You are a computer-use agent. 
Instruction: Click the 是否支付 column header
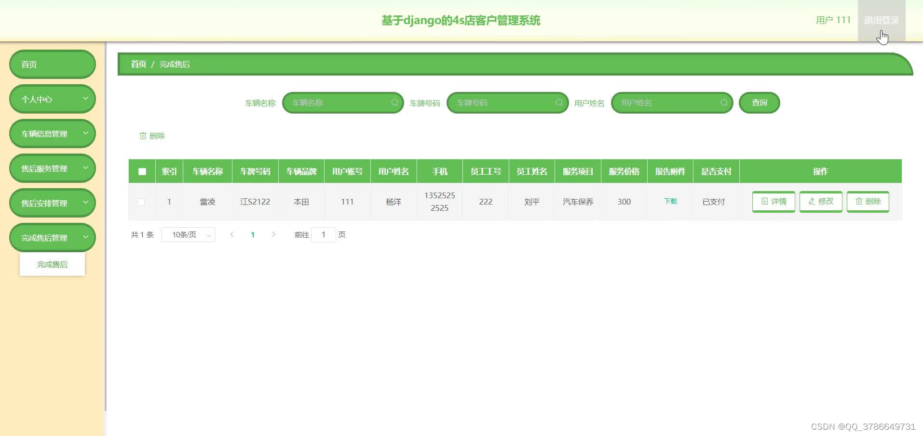coord(716,171)
